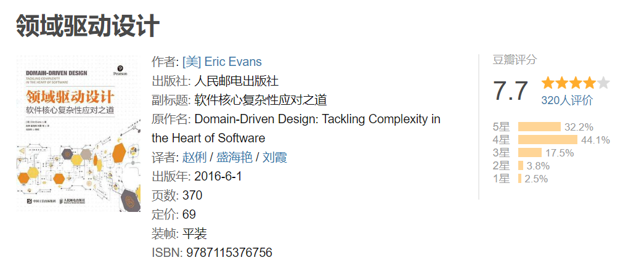Click the book cover thumbnail
This screenshot has width=623, height=268.
pos(78,134)
